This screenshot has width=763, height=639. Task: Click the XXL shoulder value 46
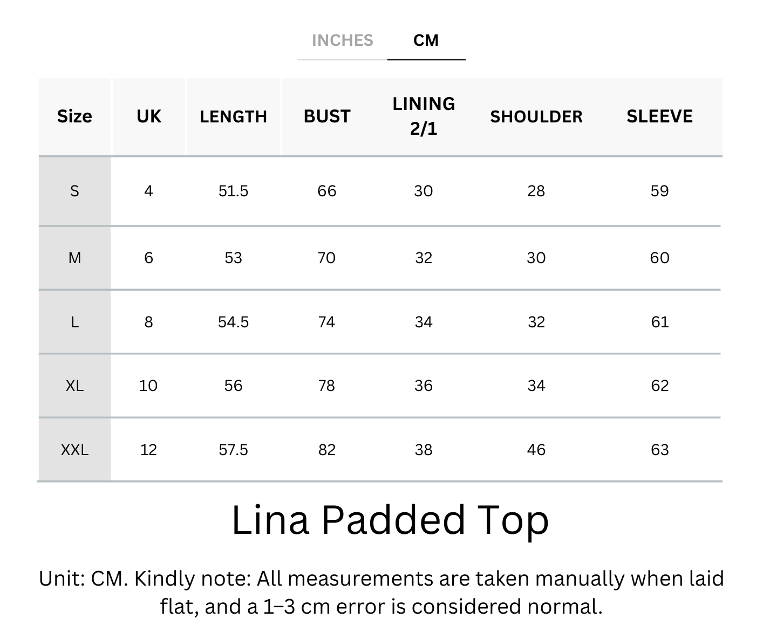[536, 450]
